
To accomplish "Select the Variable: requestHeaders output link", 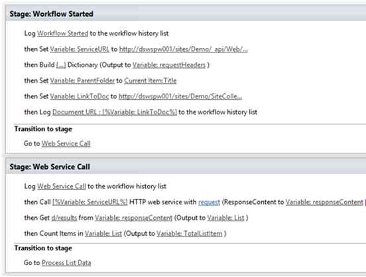I will (169, 64).
